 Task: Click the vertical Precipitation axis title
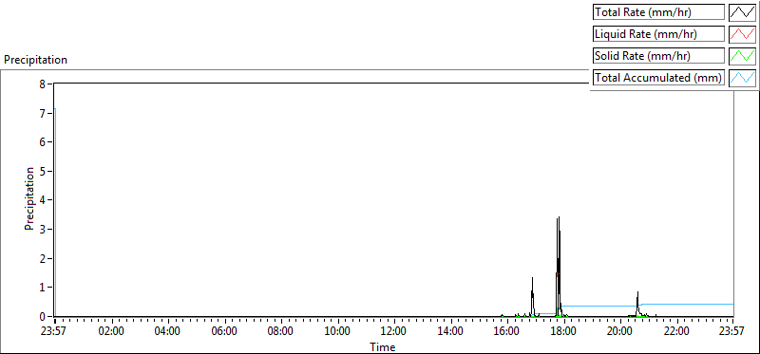(x=29, y=199)
